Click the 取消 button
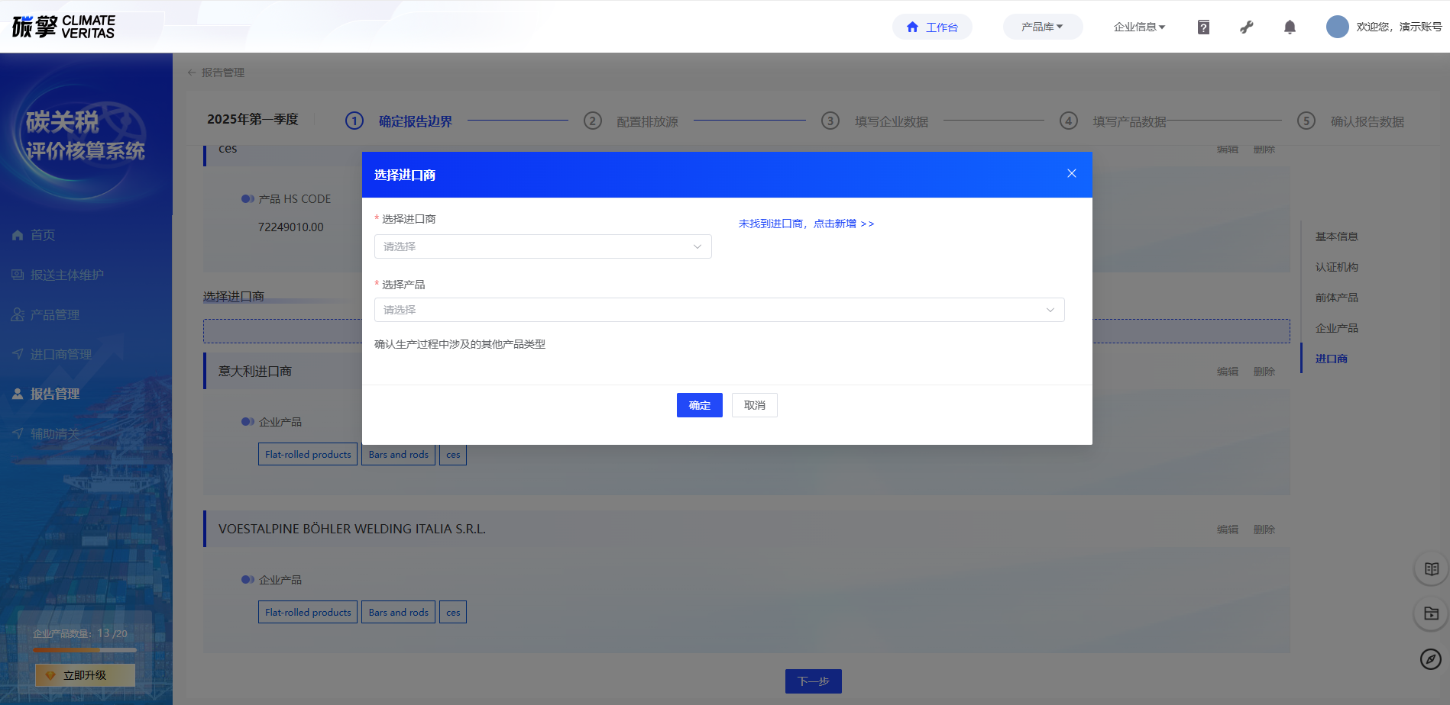 click(754, 405)
